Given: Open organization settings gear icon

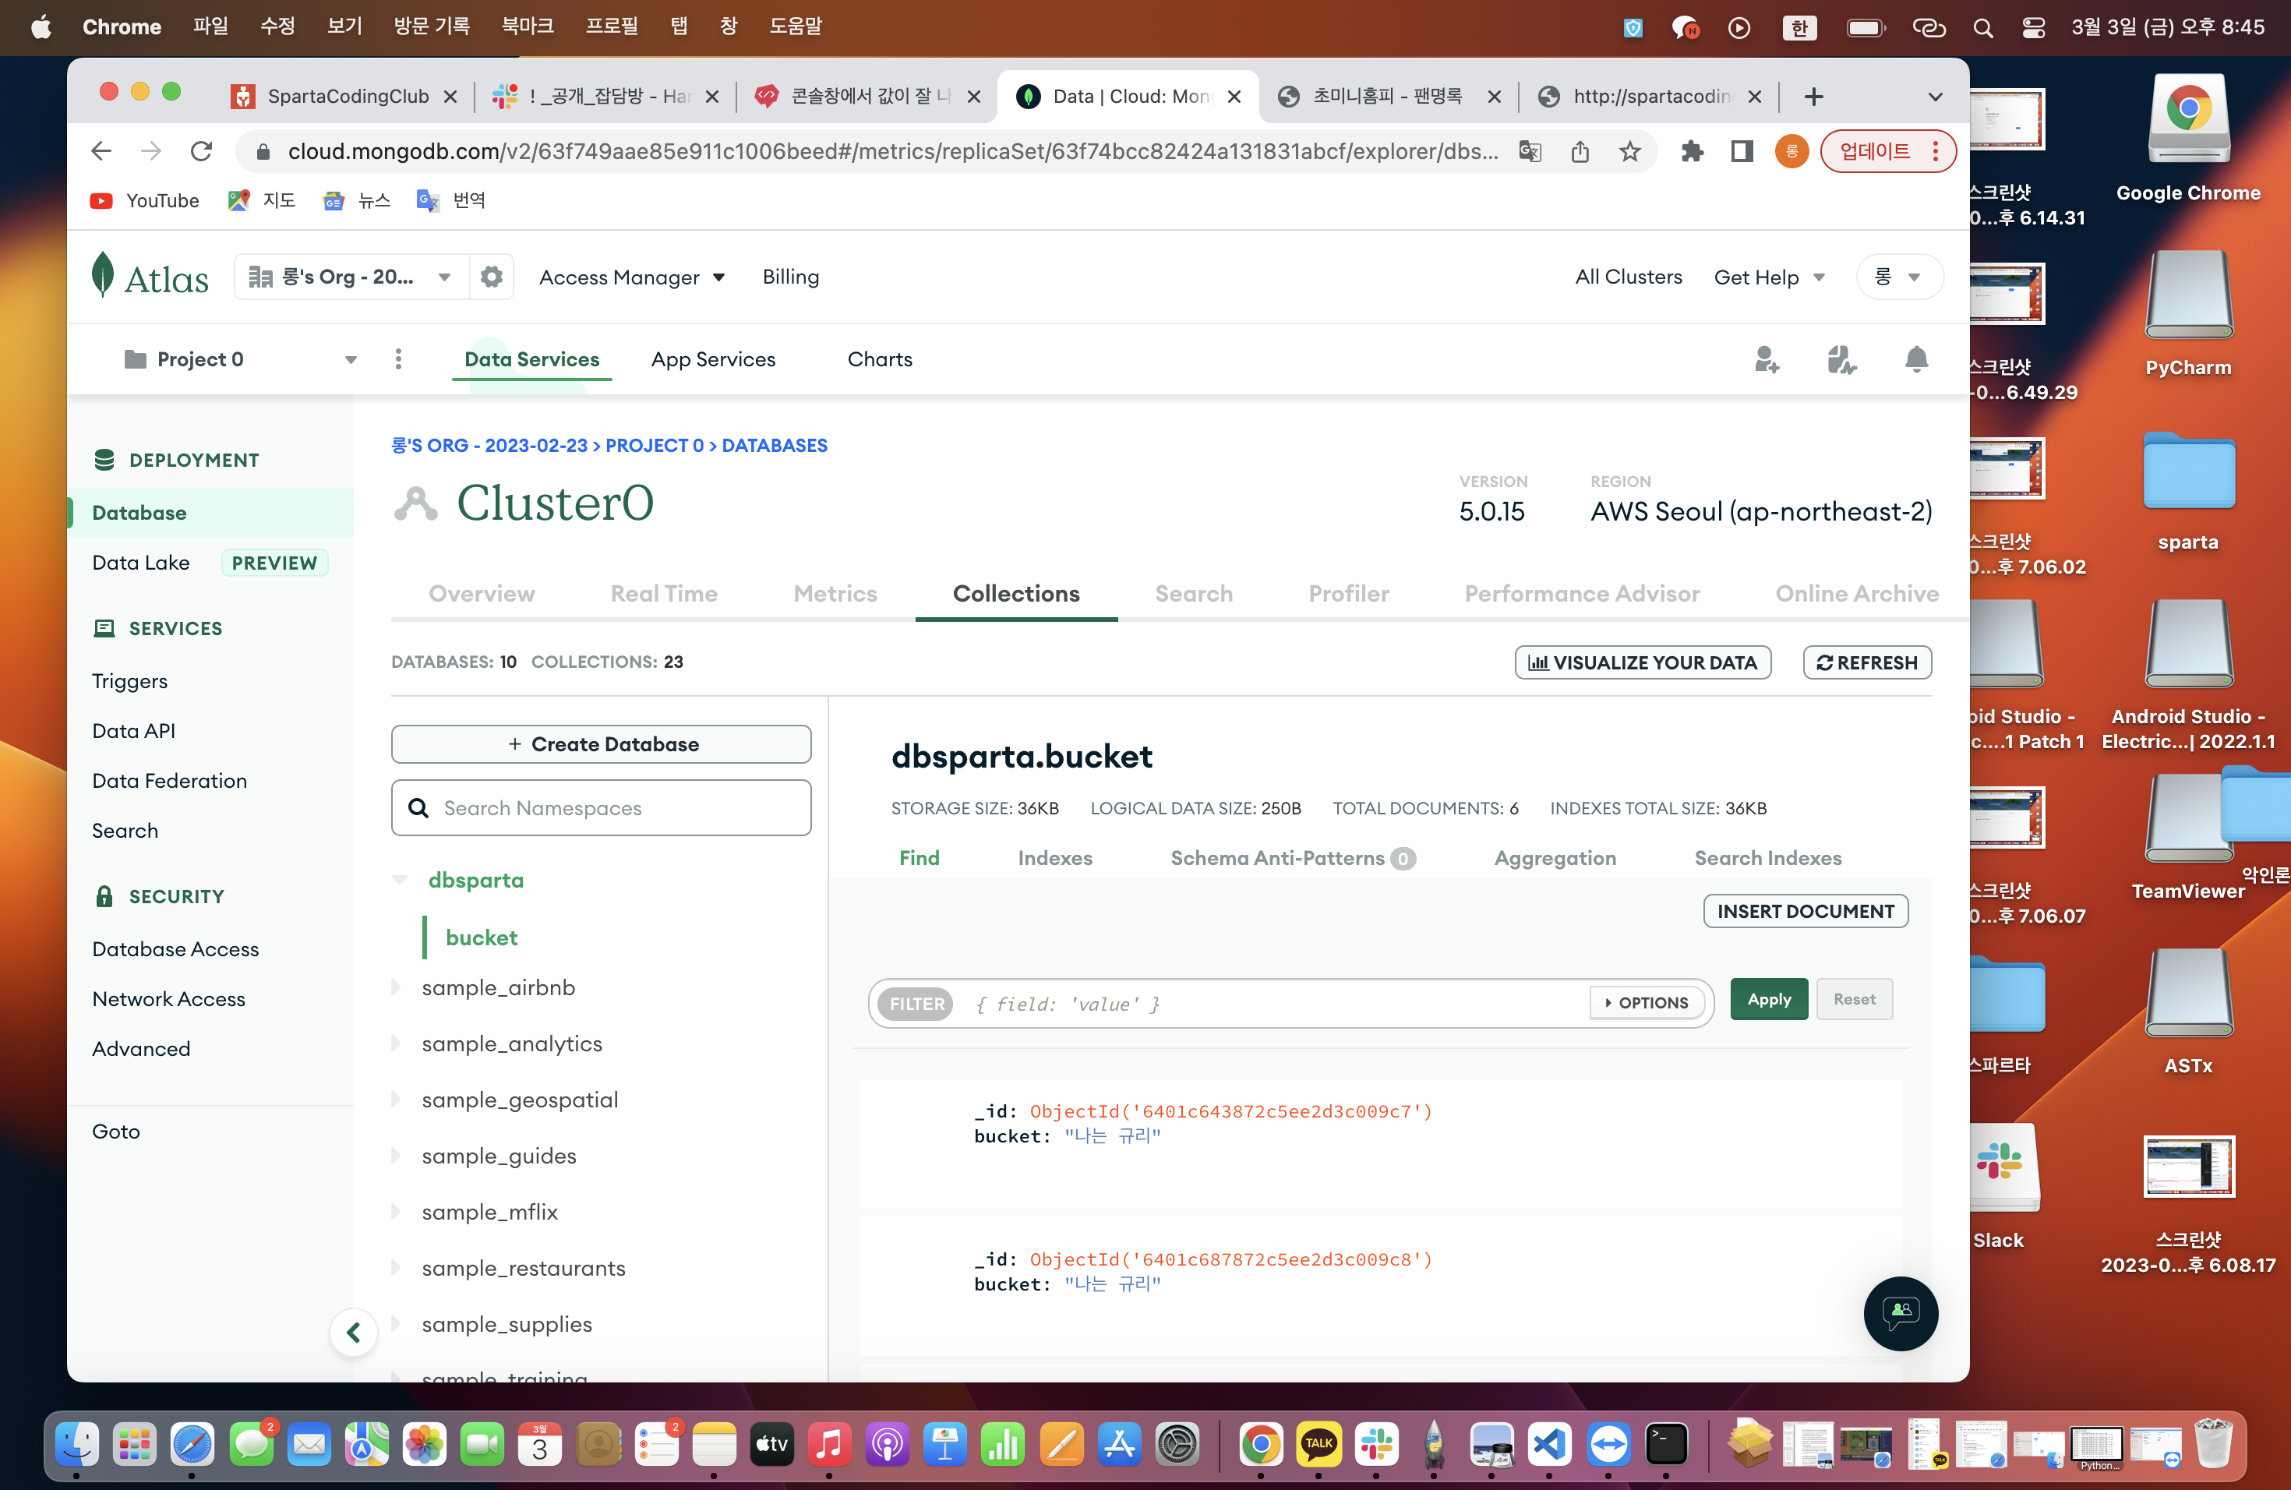Looking at the screenshot, I should (x=491, y=277).
